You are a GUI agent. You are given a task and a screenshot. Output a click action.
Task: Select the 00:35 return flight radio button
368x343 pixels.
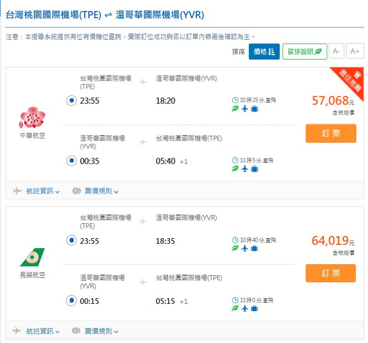pyautogui.click(x=70, y=161)
